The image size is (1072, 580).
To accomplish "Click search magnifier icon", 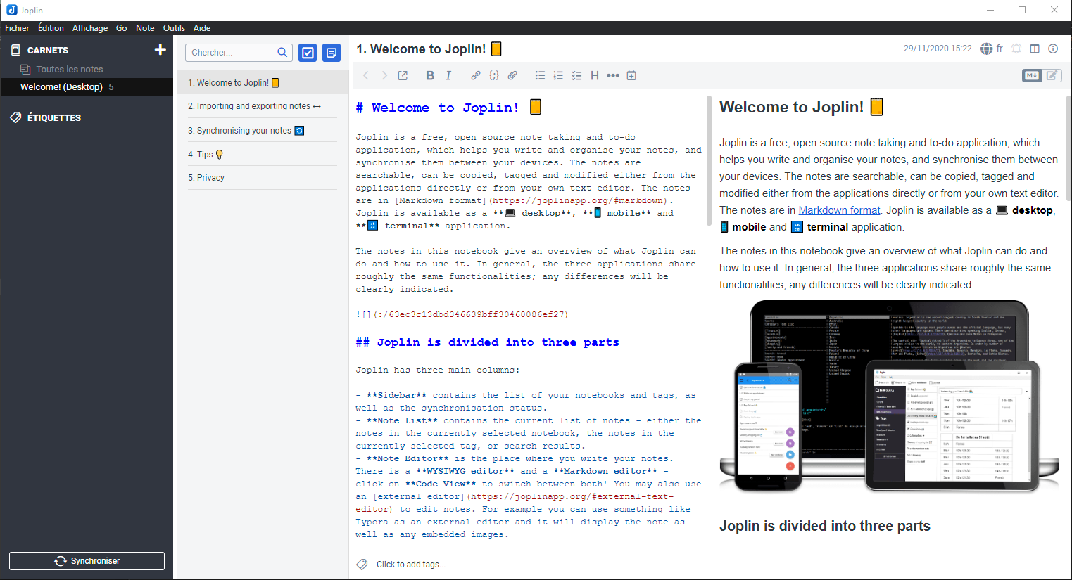I will click(x=282, y=52).
